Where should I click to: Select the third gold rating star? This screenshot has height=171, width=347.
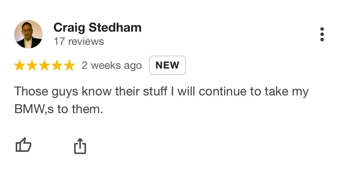click(x=44, y=66)
